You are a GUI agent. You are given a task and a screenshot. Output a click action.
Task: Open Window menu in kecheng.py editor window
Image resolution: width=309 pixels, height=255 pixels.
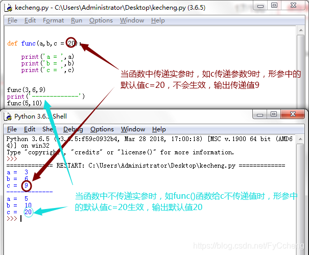coord(132,20)
